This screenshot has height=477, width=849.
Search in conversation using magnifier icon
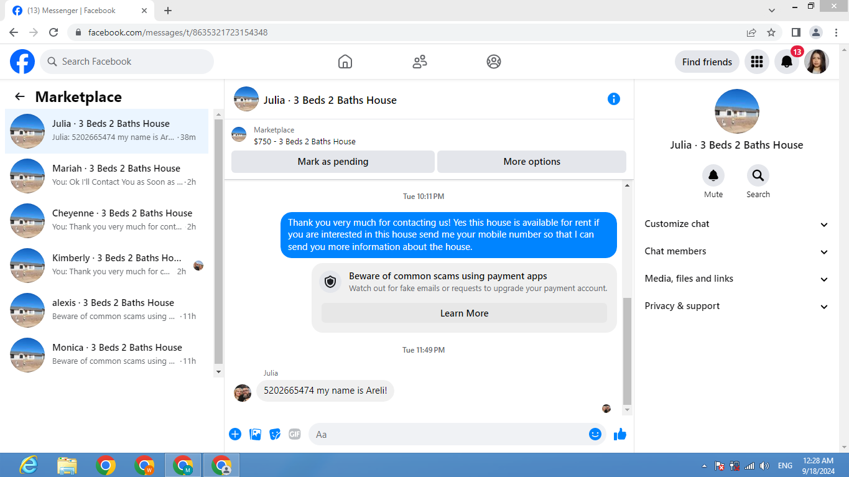758,175
